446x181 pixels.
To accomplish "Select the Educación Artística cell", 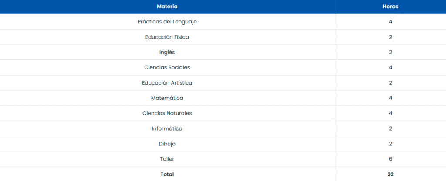I will click(167, 82).
